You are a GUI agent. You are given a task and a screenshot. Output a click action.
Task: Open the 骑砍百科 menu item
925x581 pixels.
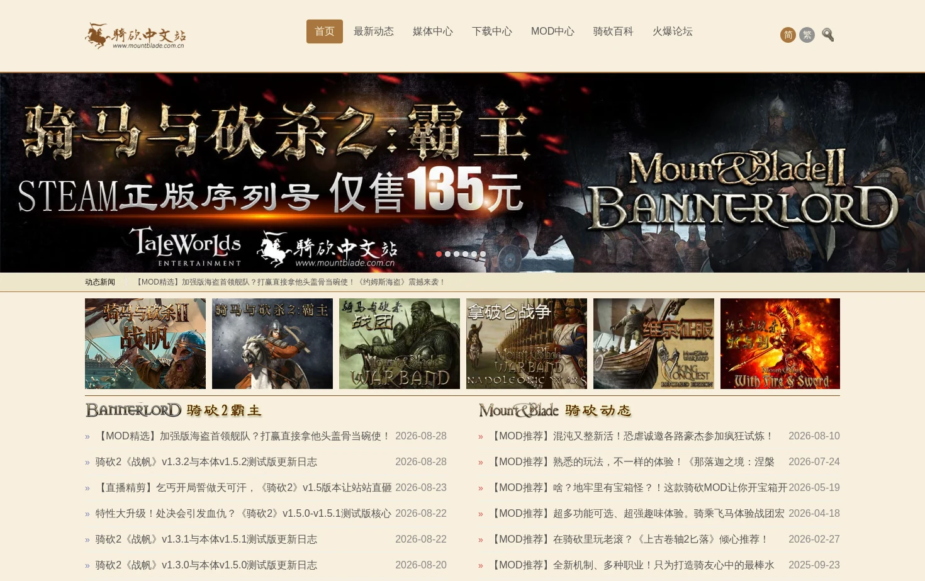point(613,31)
